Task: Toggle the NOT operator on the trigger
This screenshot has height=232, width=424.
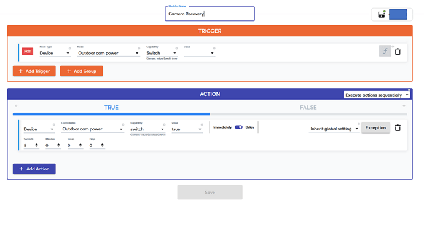Action: pyautogui.click(x=27, y=52)
